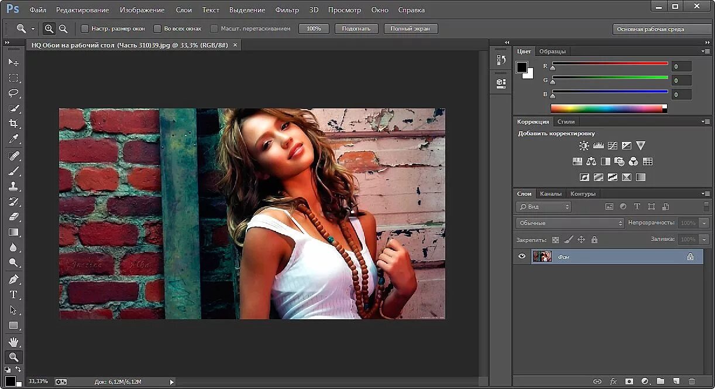Open the layer filter 'Вид' dropdown
The height and width of the screenshot is (389, 715).
[544, 207]
